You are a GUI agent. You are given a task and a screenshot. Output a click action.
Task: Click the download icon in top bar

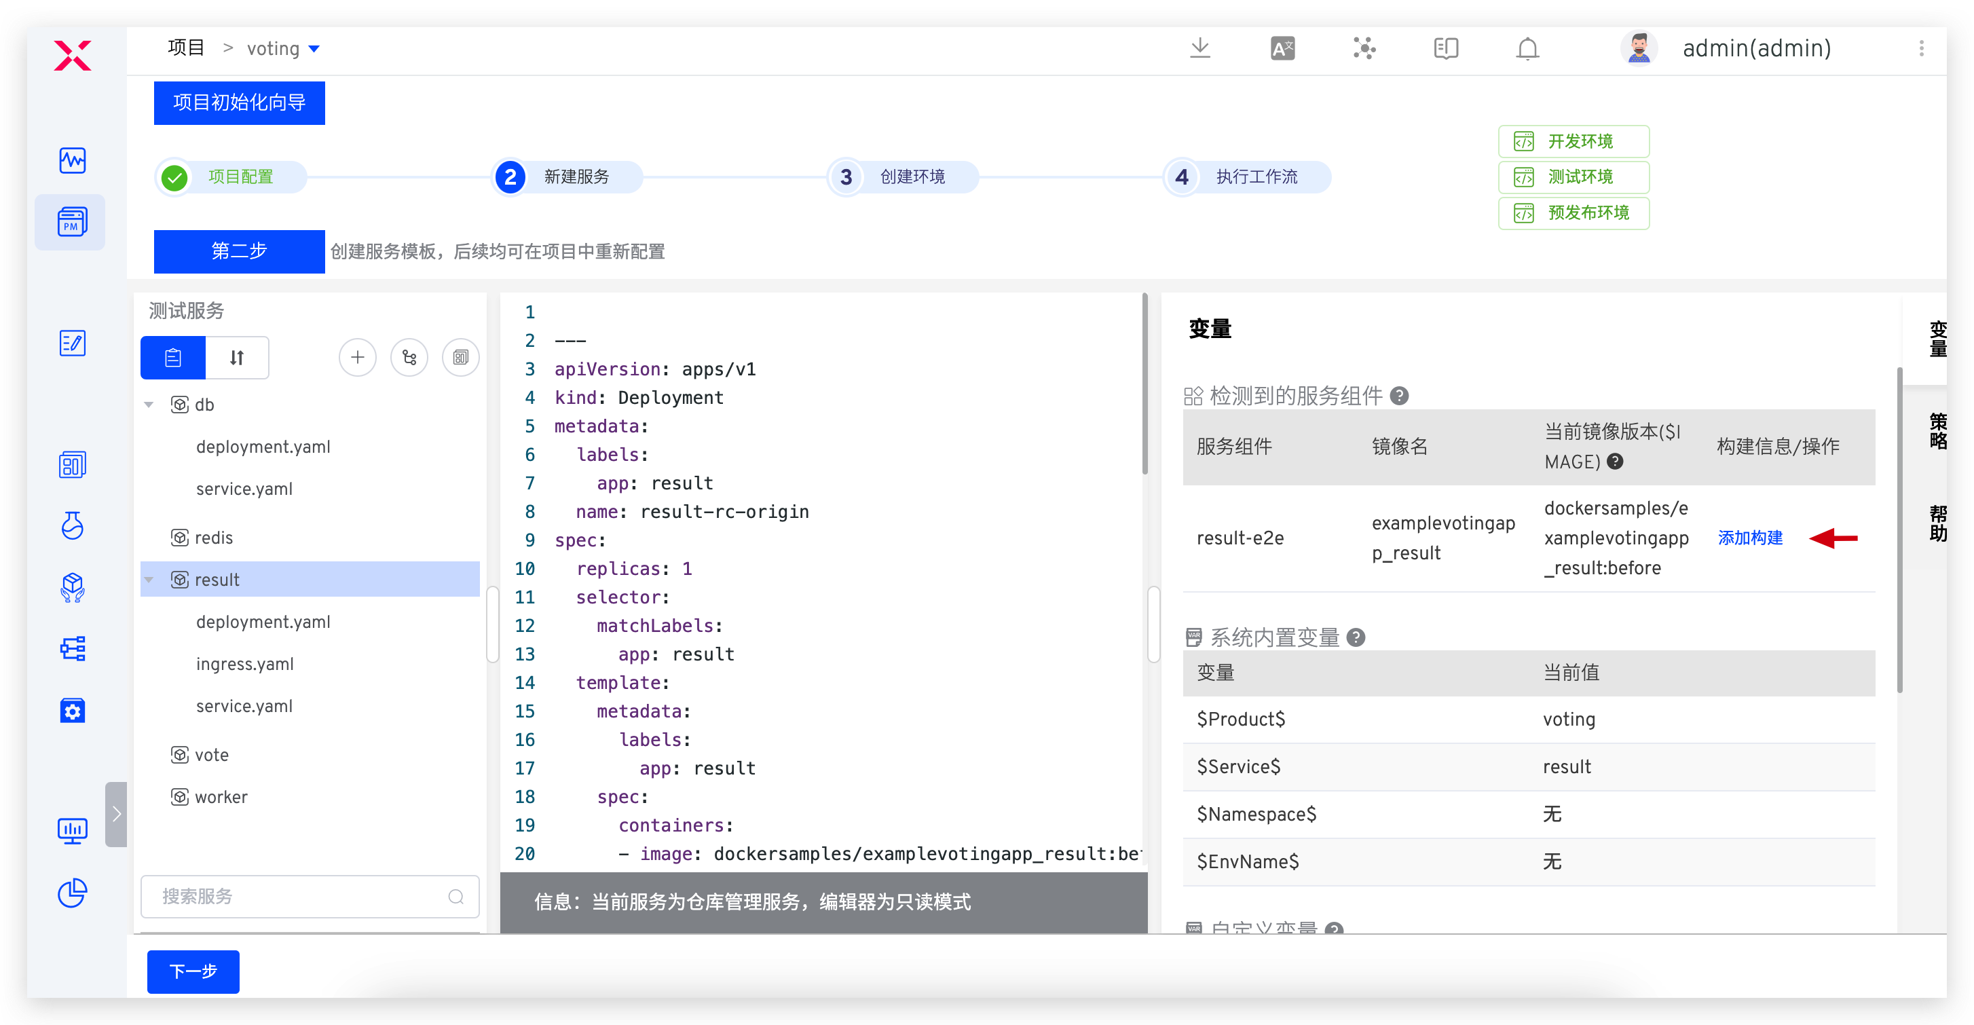(x=1199, y=48)
